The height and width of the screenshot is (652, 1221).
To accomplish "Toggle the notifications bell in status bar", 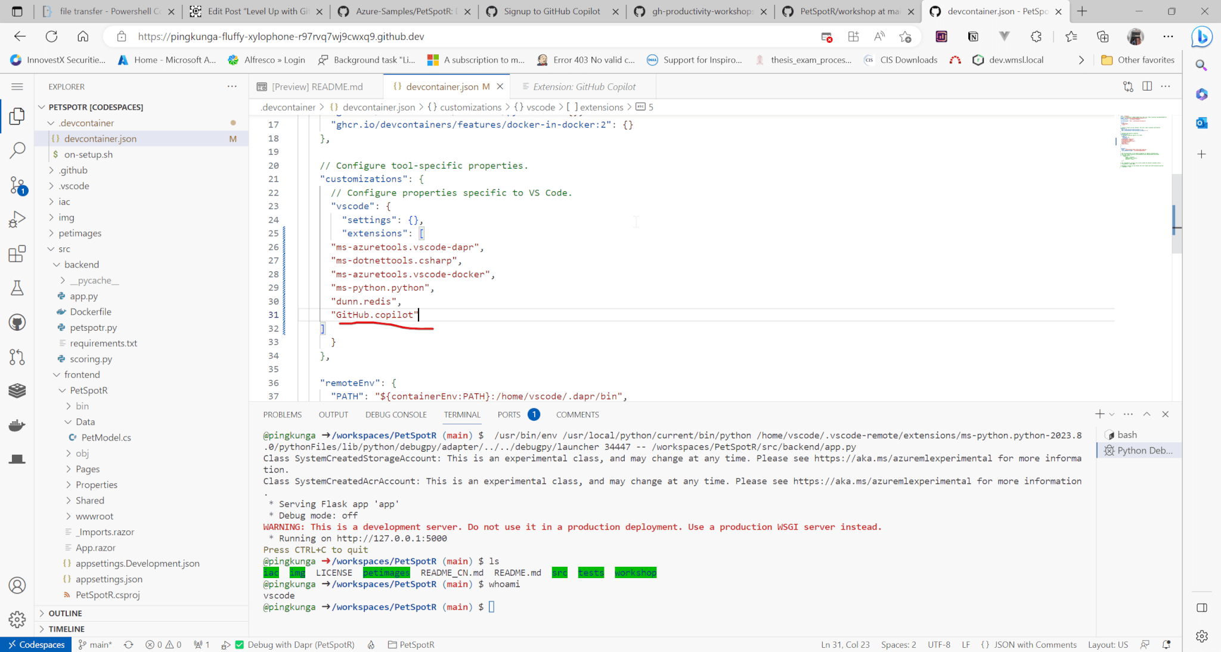I will click(x=1167, y=644).
